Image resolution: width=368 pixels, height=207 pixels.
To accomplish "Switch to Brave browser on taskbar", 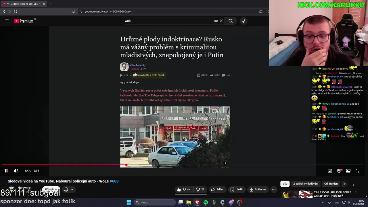I will coord(197,202).
